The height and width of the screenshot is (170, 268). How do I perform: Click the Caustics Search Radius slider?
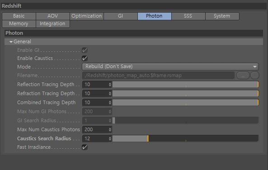pos(185,138)
